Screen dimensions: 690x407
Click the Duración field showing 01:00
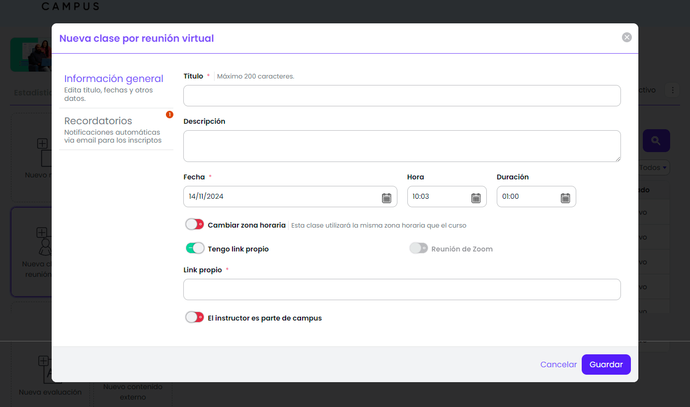[x=536, y=196]
